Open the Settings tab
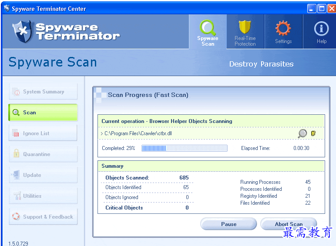This screenshot has width=336, height=246. [x=283, y=32]
